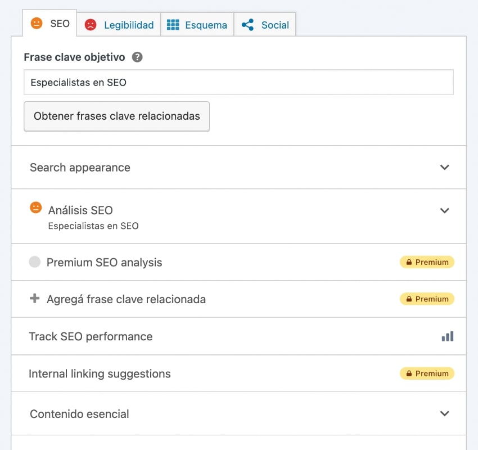Expand the Contenido esencial chevron

click(444, 413)
